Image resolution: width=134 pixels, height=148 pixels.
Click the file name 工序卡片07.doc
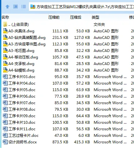(22, 103)
